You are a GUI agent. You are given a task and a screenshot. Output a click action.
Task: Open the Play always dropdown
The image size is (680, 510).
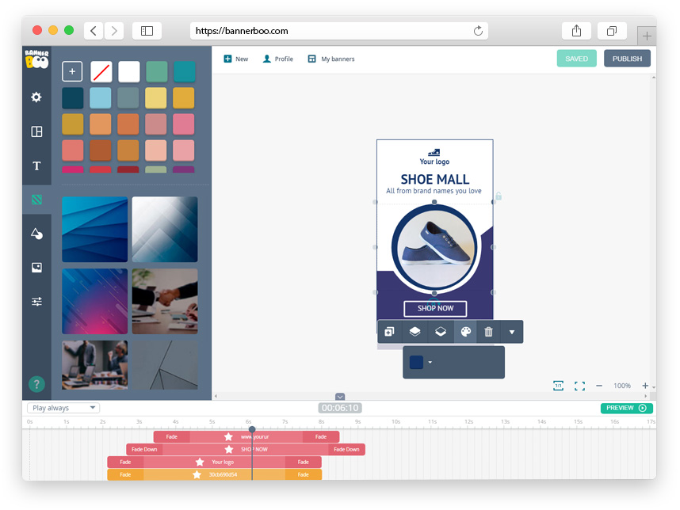point(63,408)
